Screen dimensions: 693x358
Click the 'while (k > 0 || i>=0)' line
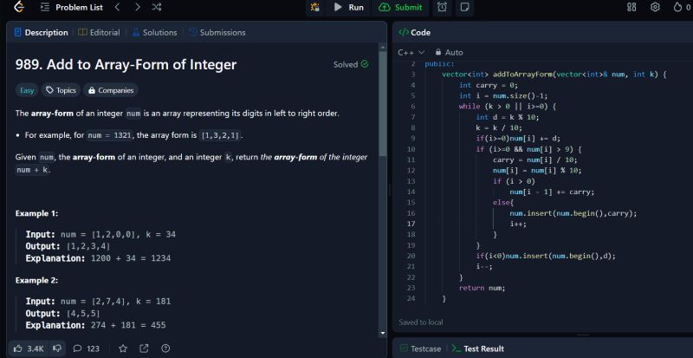[x=508, y=107]
